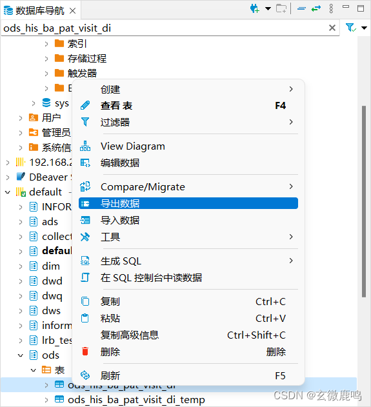Expand the 索引 folder

tap(46, 44)
